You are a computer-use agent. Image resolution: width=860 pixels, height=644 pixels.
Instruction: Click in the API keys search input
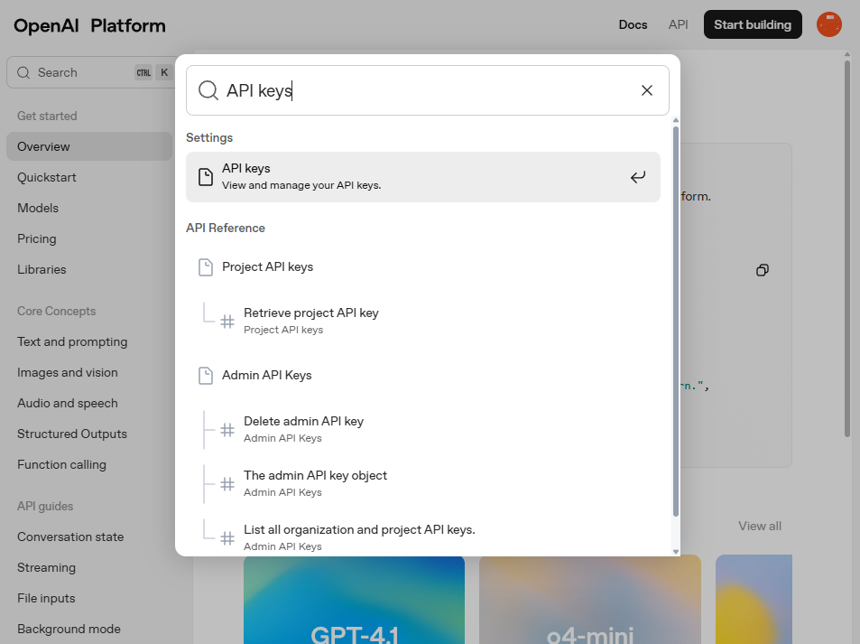[x=427, y=90]
